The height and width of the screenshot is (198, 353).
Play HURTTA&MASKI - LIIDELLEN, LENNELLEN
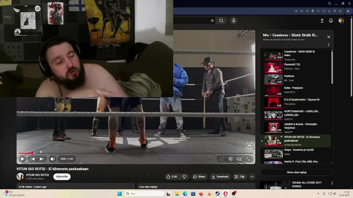pyautogui.click(x=296, y=115)
